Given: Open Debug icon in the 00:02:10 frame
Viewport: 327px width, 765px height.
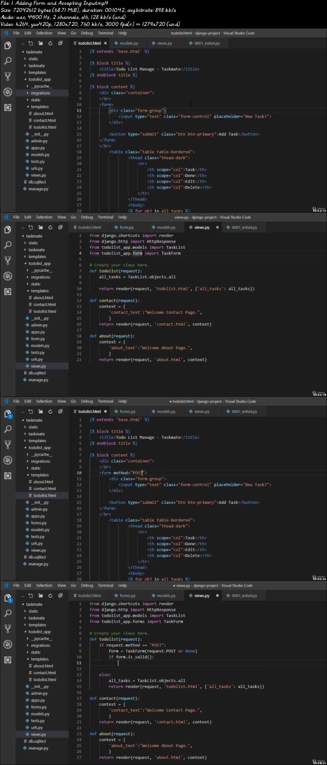Looking at the screenshot, I should point(8,92).
